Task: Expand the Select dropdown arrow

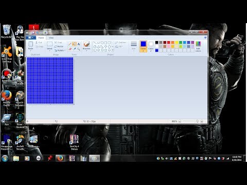Action: coord(49,51)
